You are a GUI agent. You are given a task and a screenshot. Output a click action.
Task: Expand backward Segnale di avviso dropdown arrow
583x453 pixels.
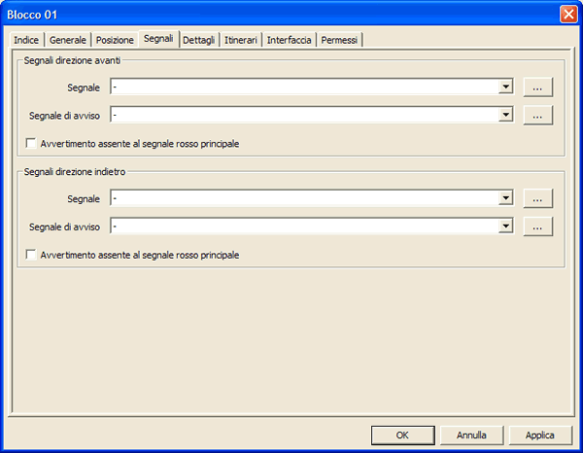pyautogui.click(x=505, y=226)
